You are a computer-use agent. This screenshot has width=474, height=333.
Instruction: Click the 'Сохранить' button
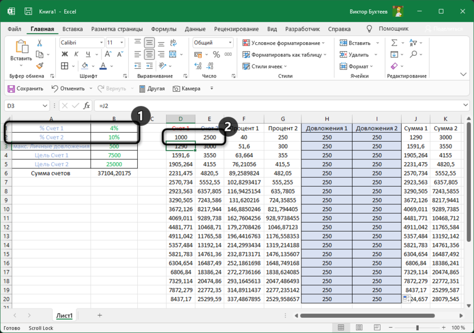pyautogui.click(x=26, y=89)
